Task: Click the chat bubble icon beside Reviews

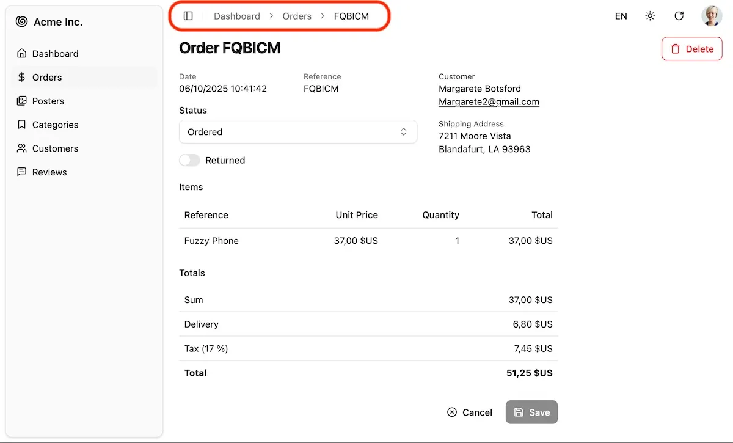Action: [22, 172]
